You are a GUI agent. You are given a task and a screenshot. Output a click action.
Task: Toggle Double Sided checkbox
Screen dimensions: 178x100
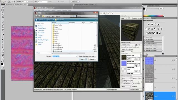pos(132,84)
